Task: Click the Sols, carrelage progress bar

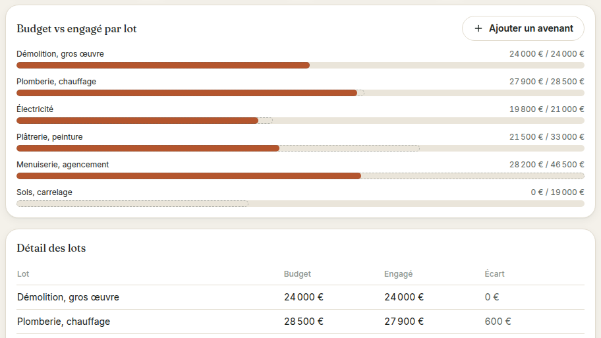Action: coord(300,204)
